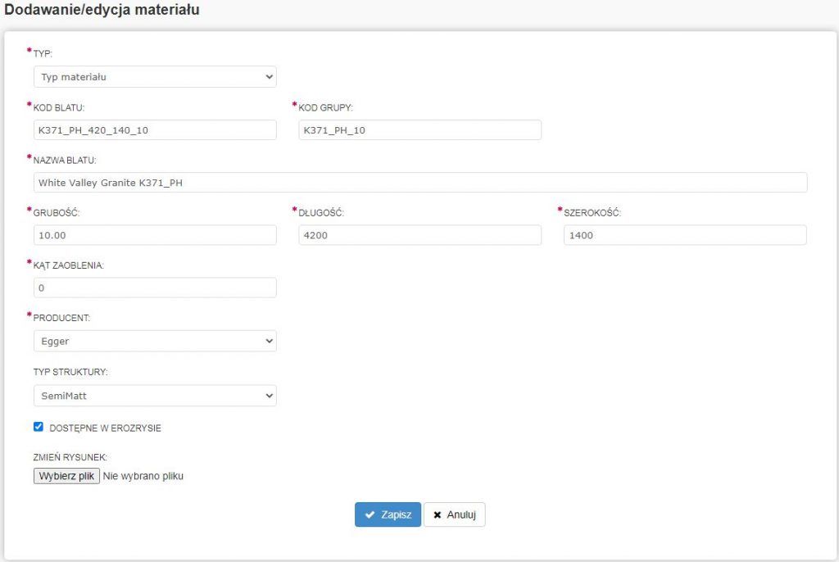Screen dimensions: 839x562
Task: Click the Producent field label
Action: [x=60, y=317]
